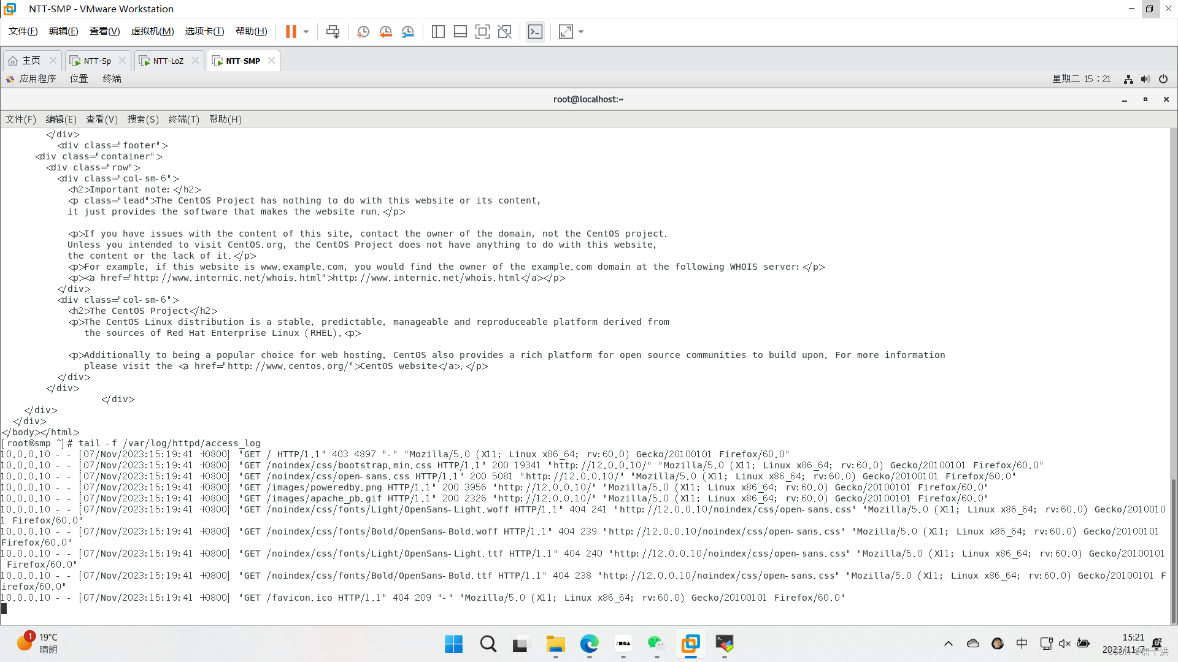Viewport: 1178px width, 662px height.
Task: Open terminal 搜索(S) menu
Action: 143,119
